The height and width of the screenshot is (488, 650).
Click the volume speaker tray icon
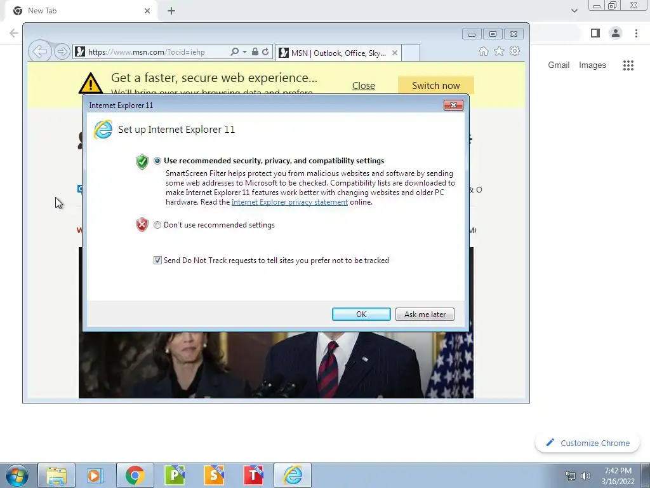pyautogui.click(x=585, y=476)
